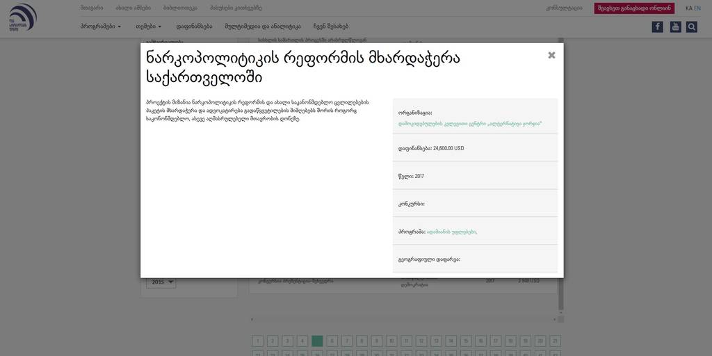The height and width of the screenshot is (356, 712).
Task: Go to pagination page 10
Action: [391, 341]
